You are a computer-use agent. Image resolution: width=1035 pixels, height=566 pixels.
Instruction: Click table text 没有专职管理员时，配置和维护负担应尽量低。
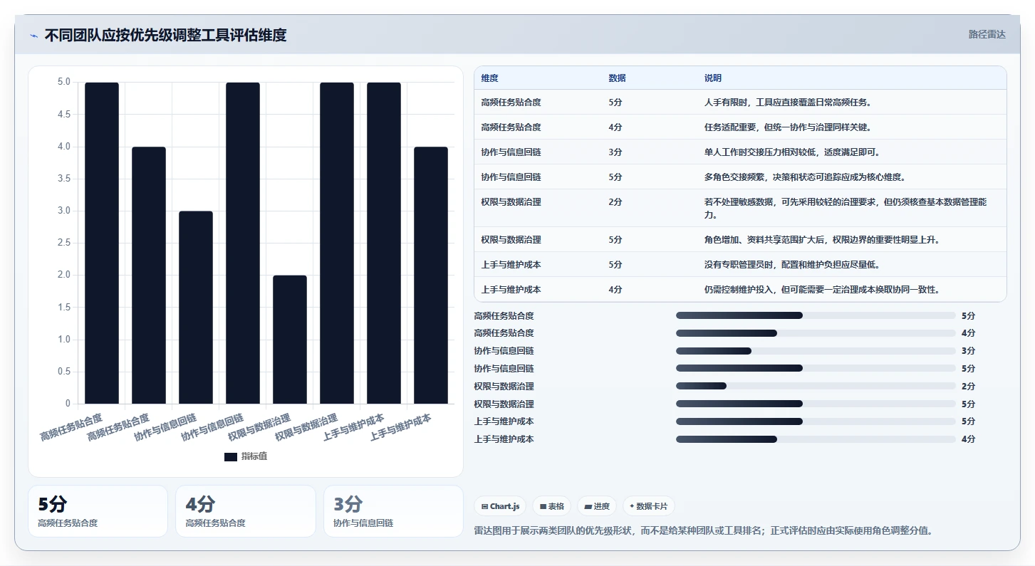[x=792, y=265]
